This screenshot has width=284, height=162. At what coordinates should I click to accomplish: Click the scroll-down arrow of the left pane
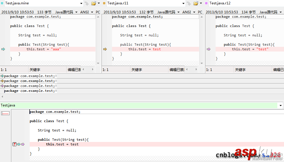pos(98,63)
